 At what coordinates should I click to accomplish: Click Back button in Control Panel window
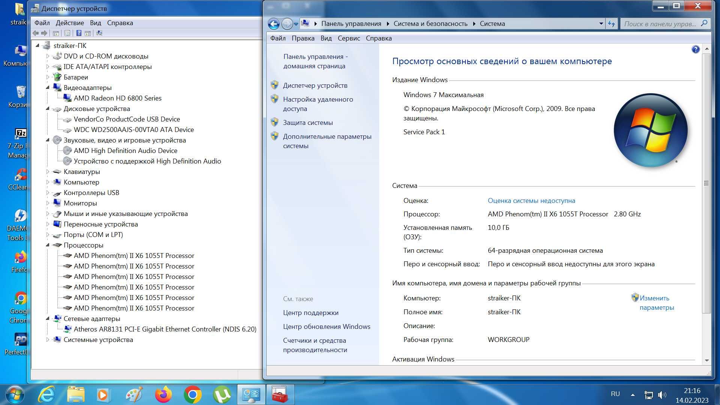click(x=274, y=24)
